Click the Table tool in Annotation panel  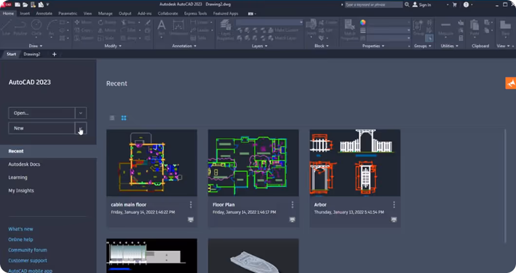198,38
